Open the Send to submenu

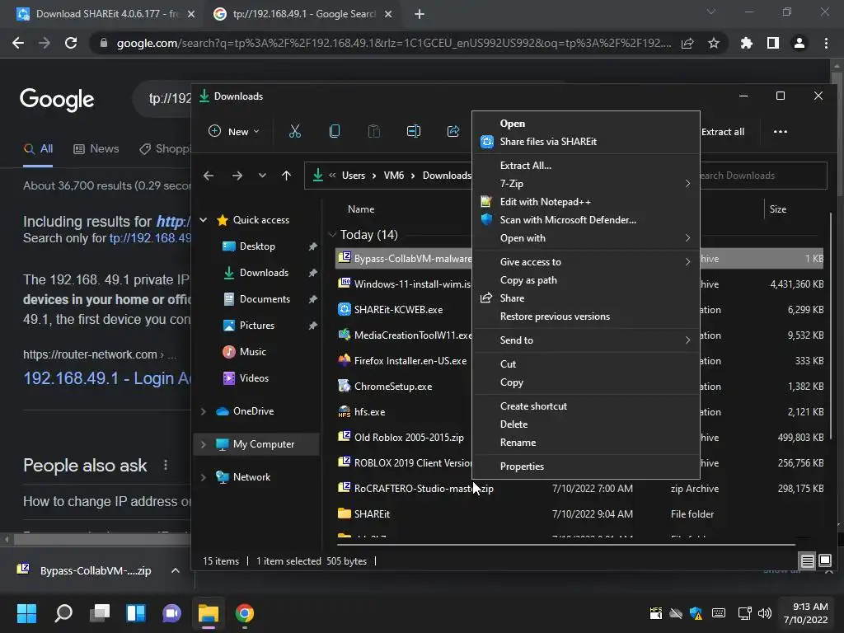[586, 340]
